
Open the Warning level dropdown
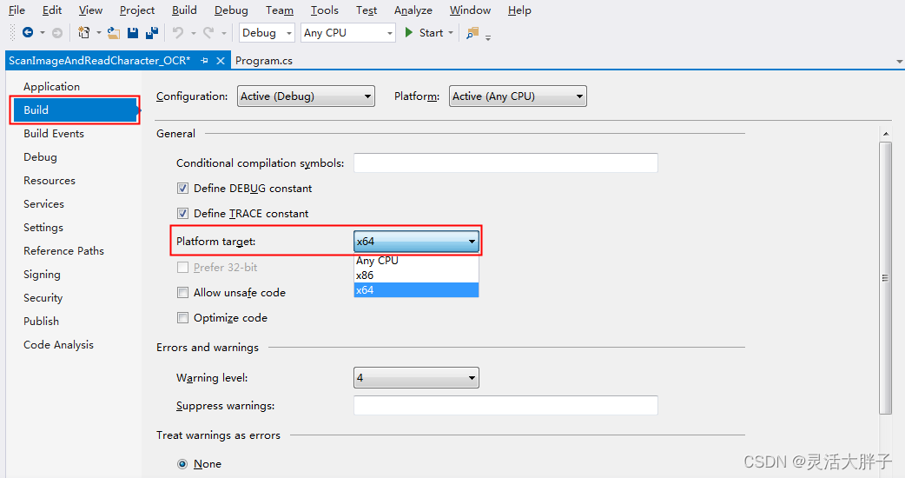coord(416,377)
